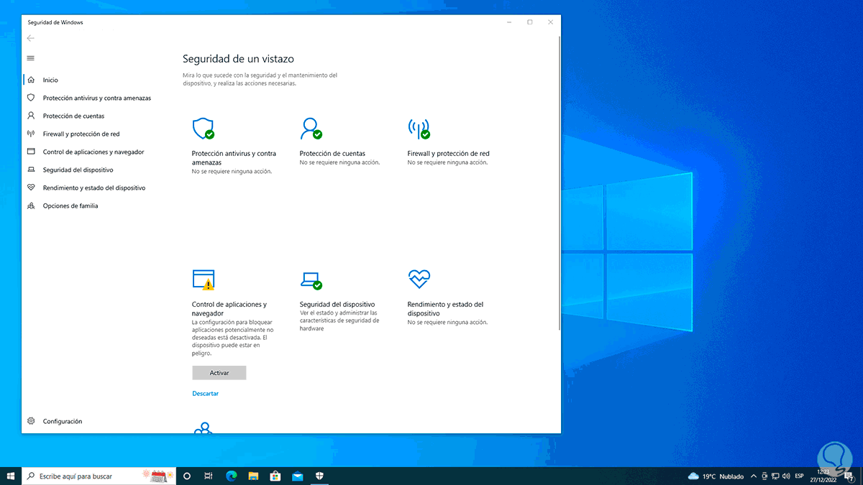
Task: Click the Rendimiento y estado del dispositivo heart icon
Action: click(x=419, y=279)
